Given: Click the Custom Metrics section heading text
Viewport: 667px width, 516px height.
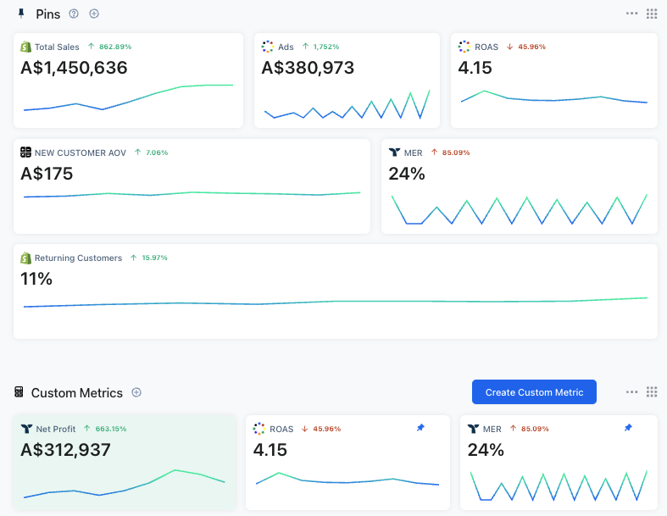Looking at the screenshot, I should [76, 392].
